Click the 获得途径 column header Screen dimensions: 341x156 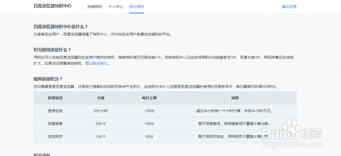[x=55, y=98]
